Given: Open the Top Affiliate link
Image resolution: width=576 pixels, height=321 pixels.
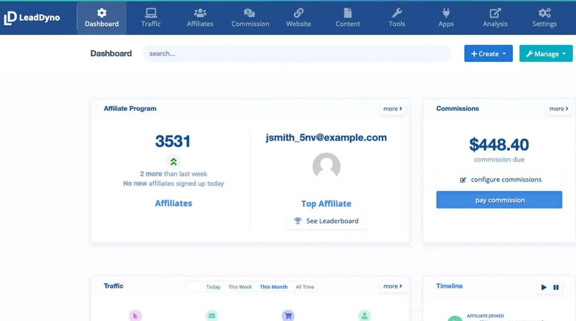Looking at the screenshot, I should click(x=326, y=204).
